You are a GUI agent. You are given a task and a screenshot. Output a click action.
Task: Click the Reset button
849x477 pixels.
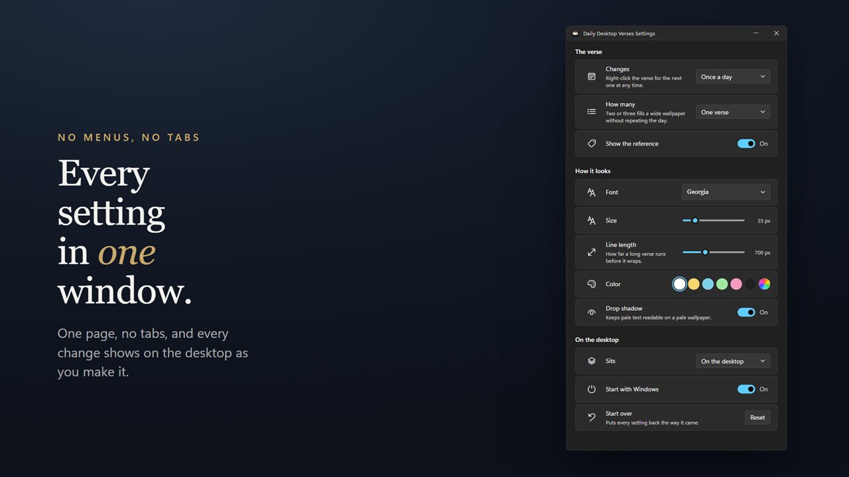[757, 417]
